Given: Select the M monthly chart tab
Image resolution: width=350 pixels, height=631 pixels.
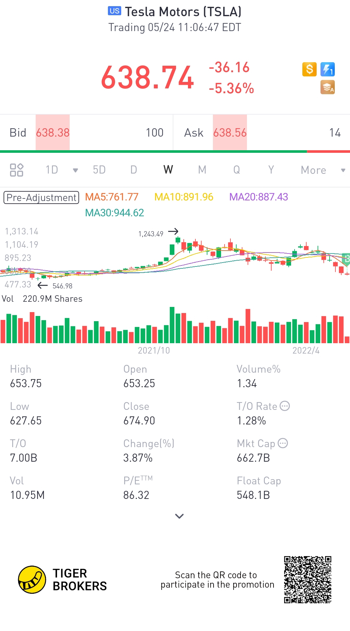Looking at the screenshot, I should (202, 170).
